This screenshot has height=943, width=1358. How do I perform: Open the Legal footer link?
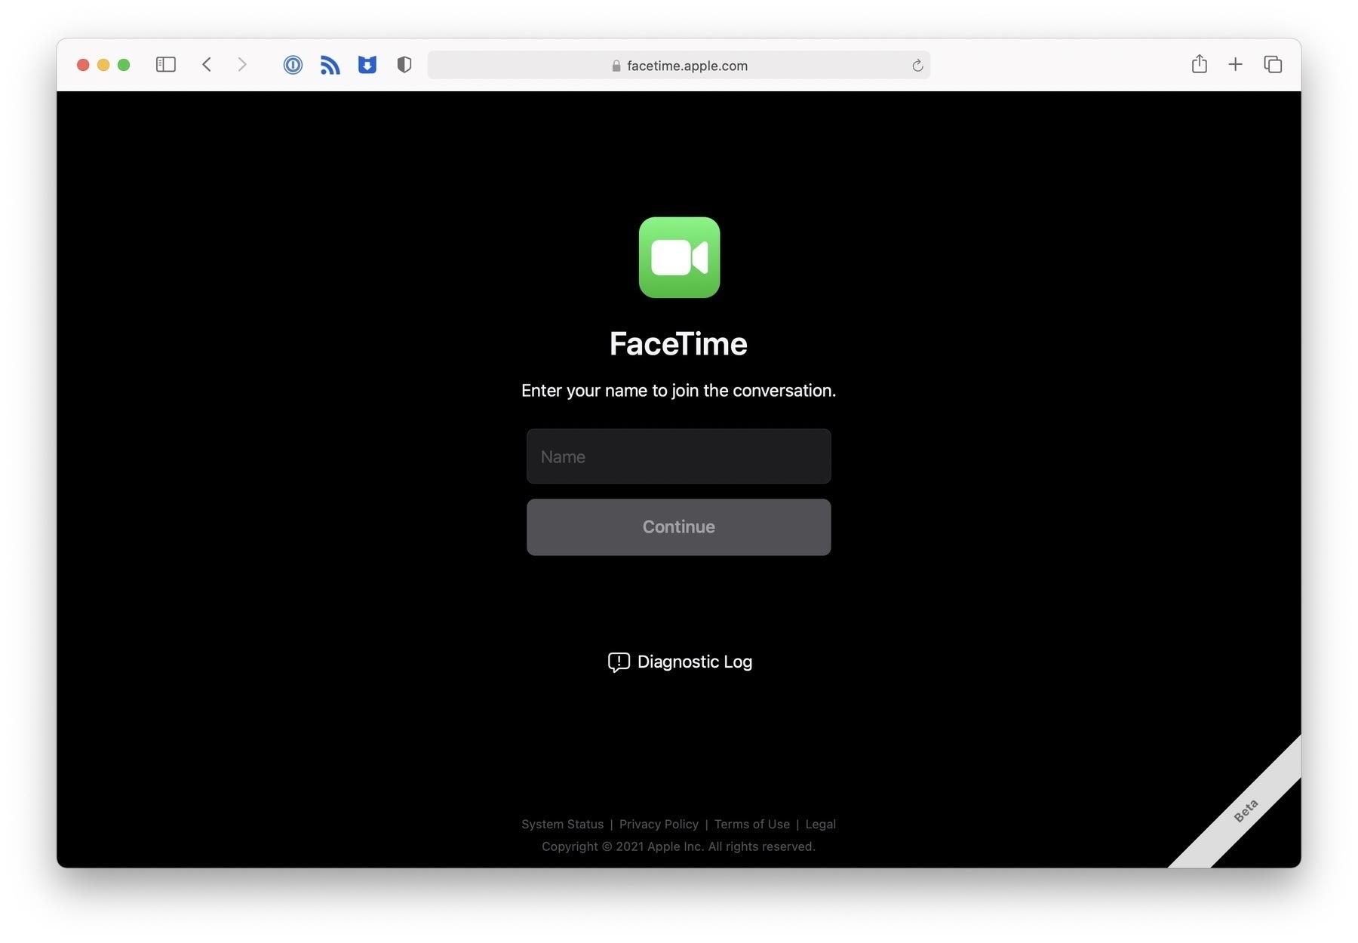coord(820,824)
